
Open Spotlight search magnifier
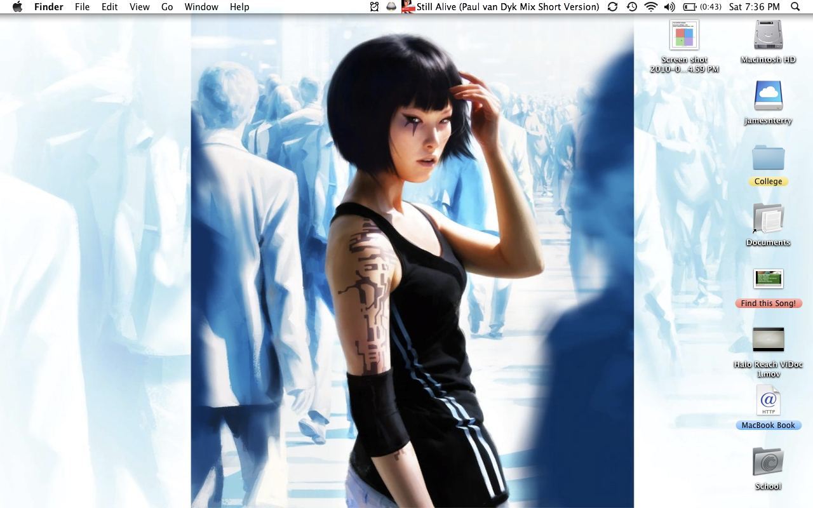795,7
